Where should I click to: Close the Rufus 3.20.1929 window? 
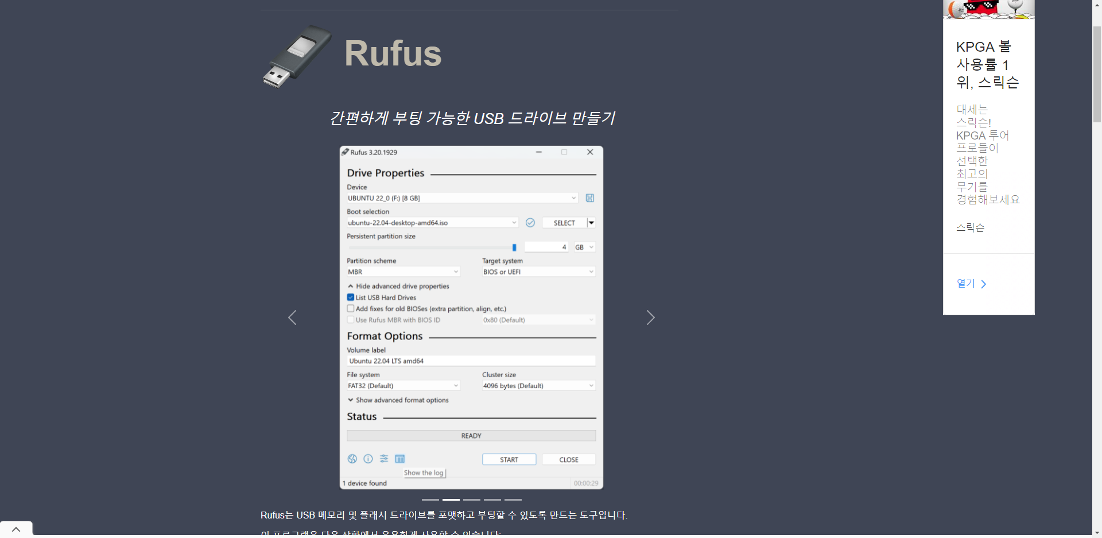[x=590, y=152]
